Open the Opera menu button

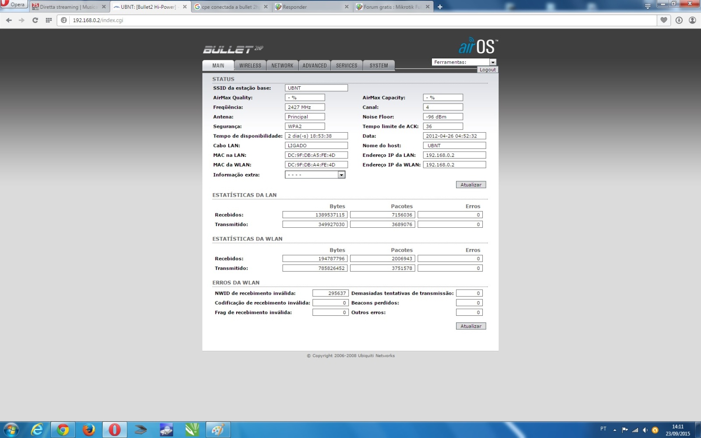click(x=14, y=5)
